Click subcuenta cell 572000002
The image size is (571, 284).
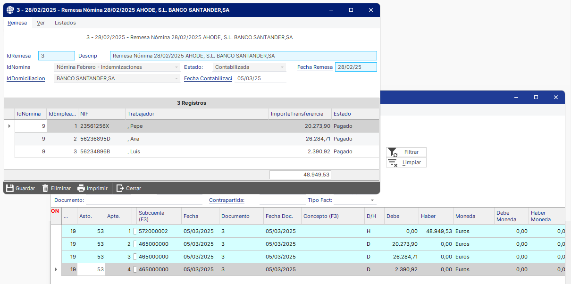point(159,231)
